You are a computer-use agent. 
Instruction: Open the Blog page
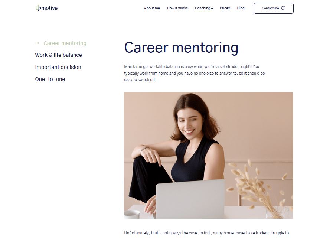coord(241,8)
